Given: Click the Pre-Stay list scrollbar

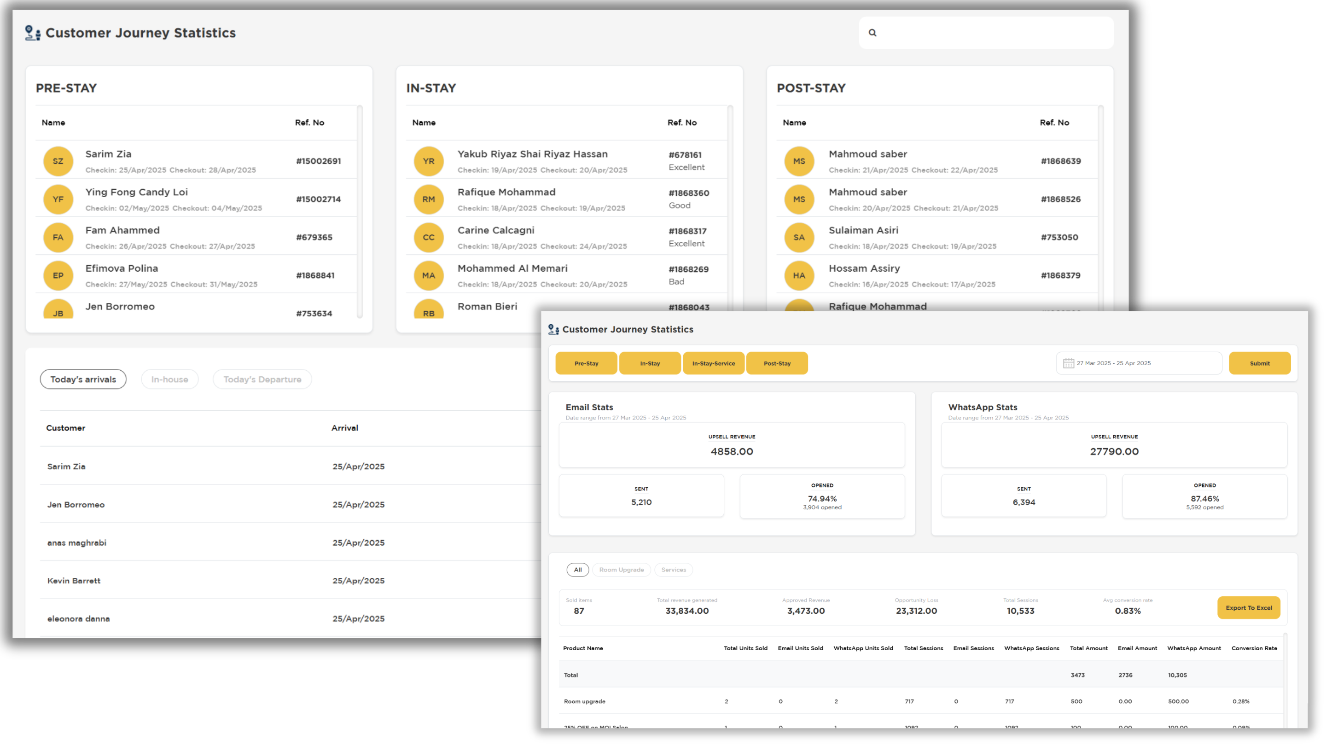Looking at the screenshot, I should point(360,211).
